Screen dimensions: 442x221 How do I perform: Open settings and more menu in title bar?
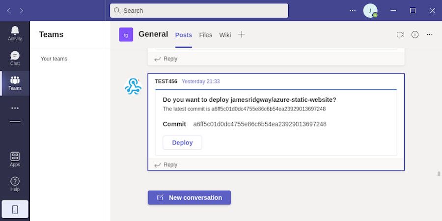coord(353,10)
